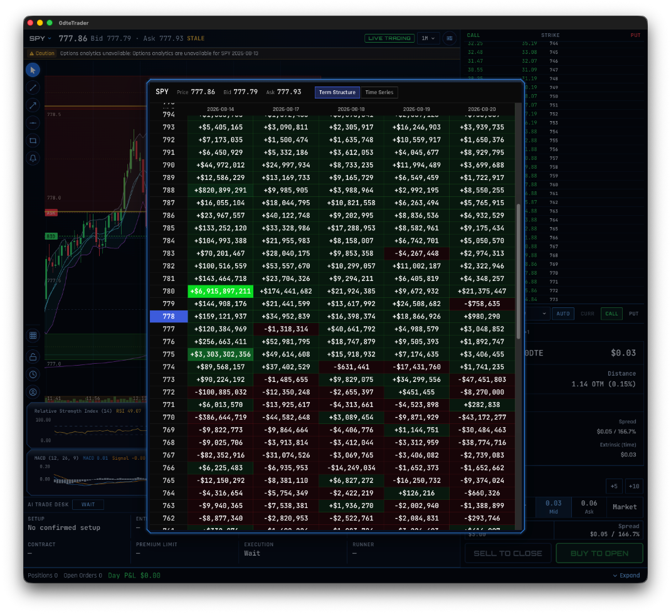Click the term structure vertical scrollbar
Screen dimensions: 671x614
pyautogui.click(x=518, y=272)
